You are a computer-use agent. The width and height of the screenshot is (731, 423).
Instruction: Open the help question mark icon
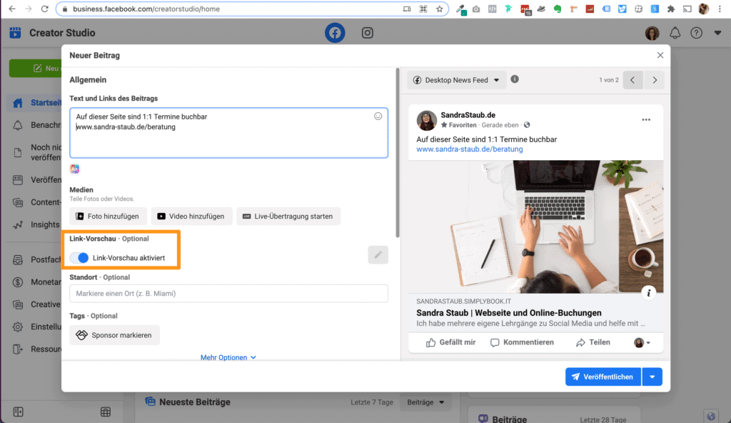[696, 33]
